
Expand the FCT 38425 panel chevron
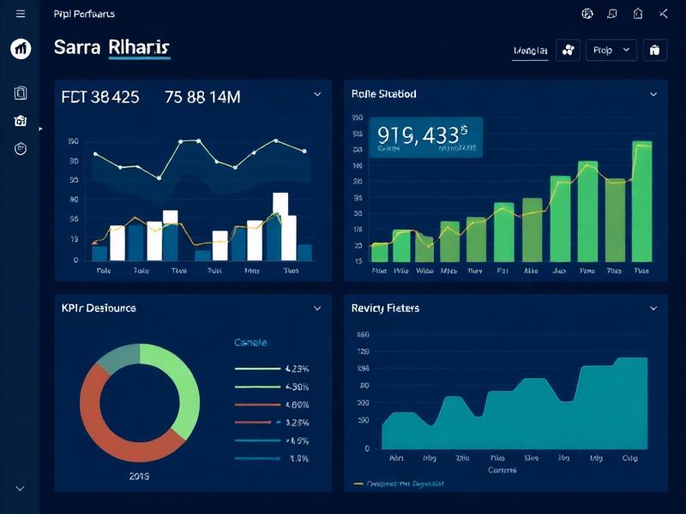(x=317, y=94)
